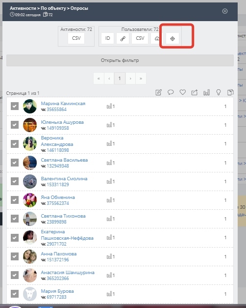This screenshot has height=308, width=246.
Task: Uncheck the checkbox for Яна Обменина
Action: (15, 200)
